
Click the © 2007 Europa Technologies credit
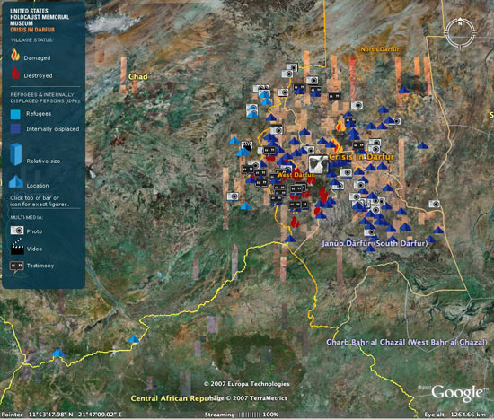click(x=247, y=384)
